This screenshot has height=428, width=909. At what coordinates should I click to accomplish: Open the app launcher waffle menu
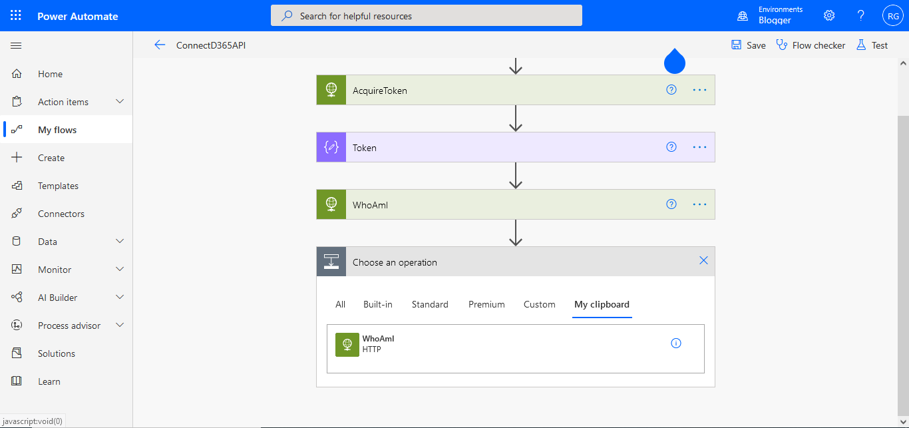point(16,15)
